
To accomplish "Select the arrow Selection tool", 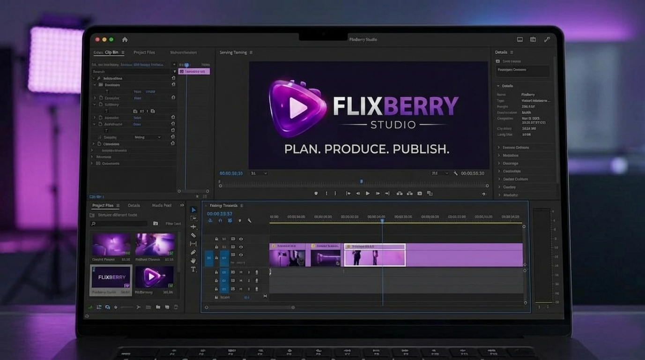I will [x=193, y=210].
